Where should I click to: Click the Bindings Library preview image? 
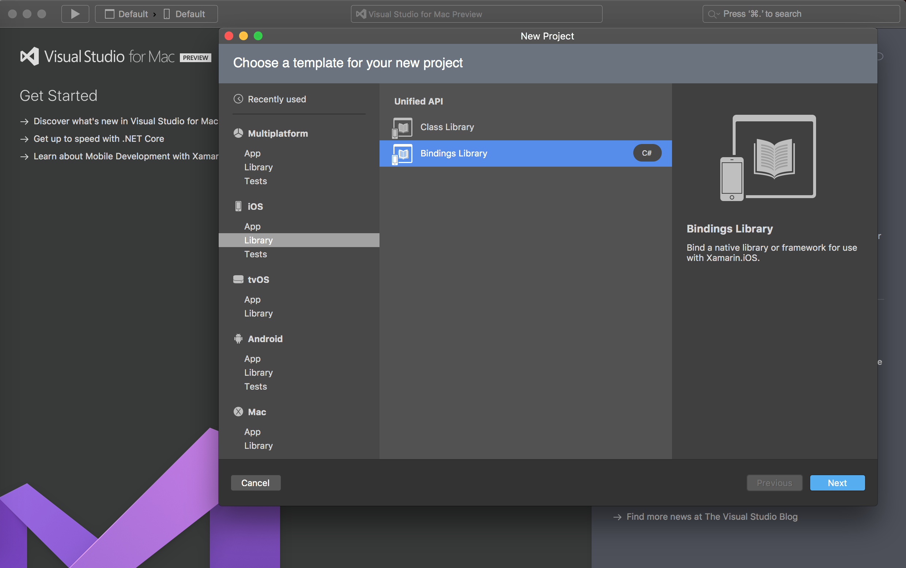768,158
